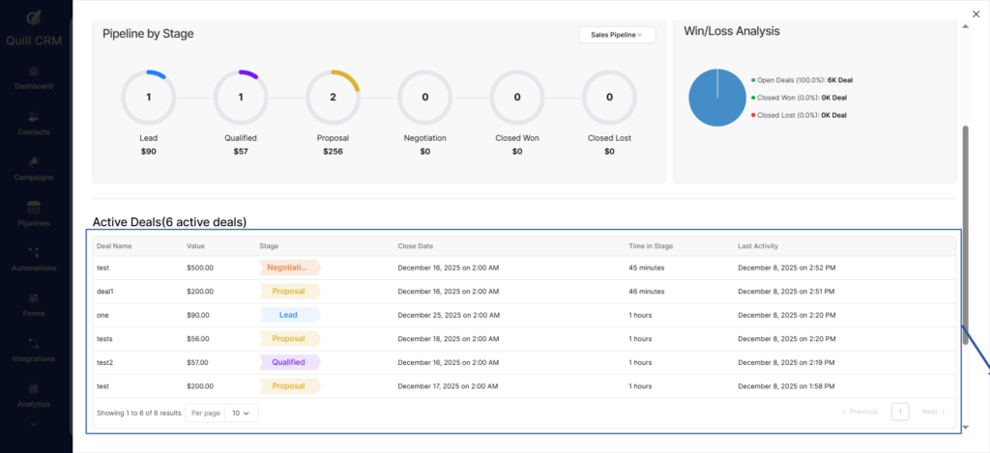This screenshot has width=990, height=453.
Task: Click the Lead stage circle
Action: tap(148, 98)
